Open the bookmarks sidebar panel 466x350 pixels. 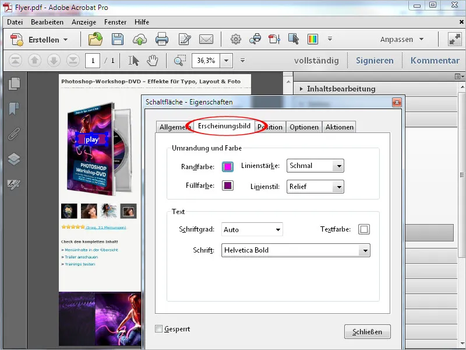[14, 108]
